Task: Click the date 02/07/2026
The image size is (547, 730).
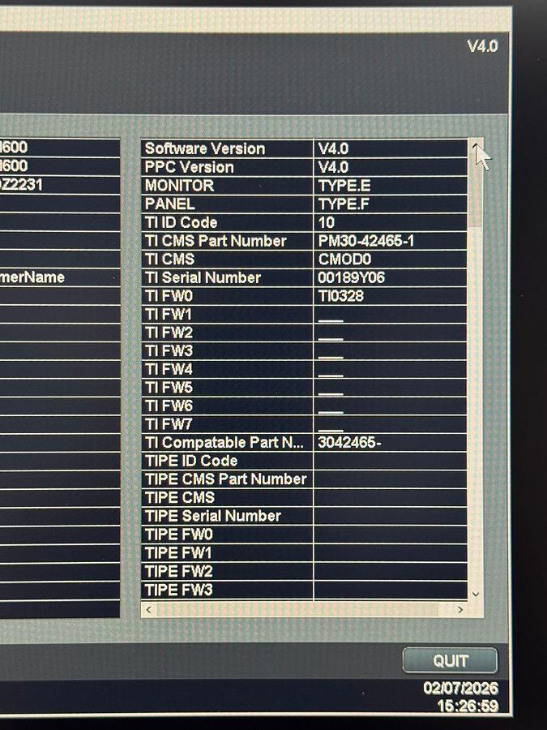Action: pos(460,688)
